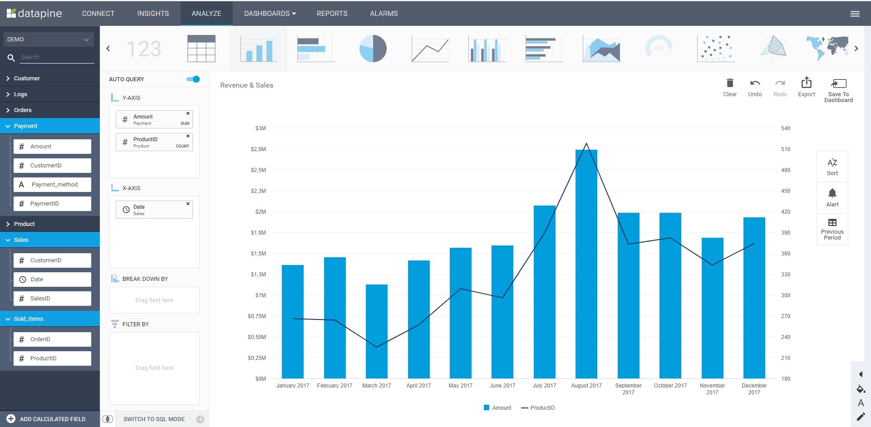Expand the Product table
The height and width of the screenshot is (427, 871).
coord(50,224)
